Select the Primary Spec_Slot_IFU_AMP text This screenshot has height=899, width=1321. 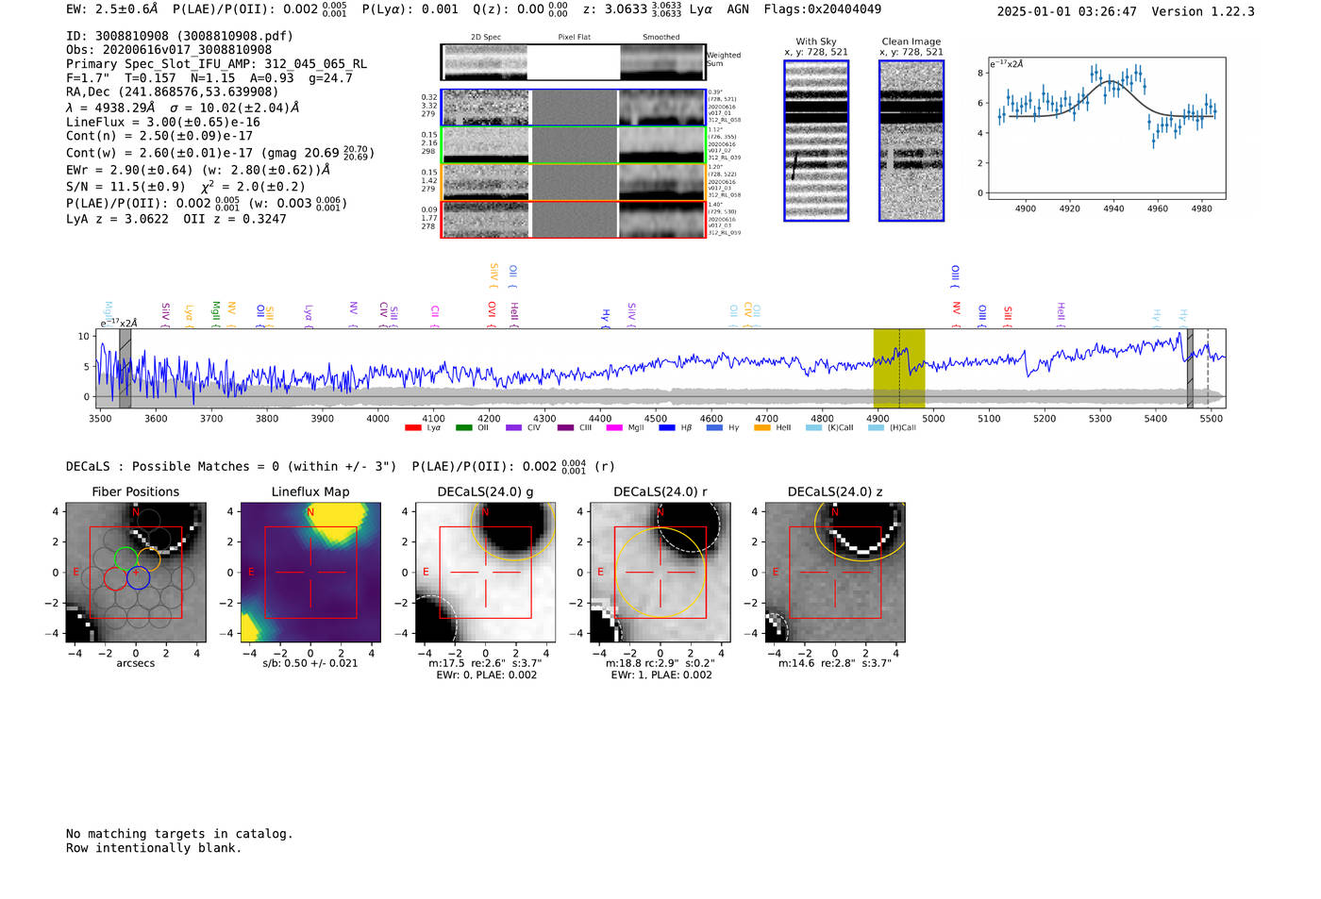[217, 64]
